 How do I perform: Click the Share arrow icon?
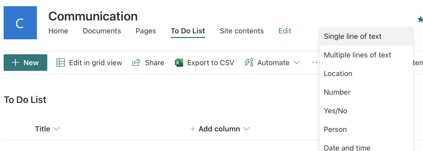tap(136, 63)
